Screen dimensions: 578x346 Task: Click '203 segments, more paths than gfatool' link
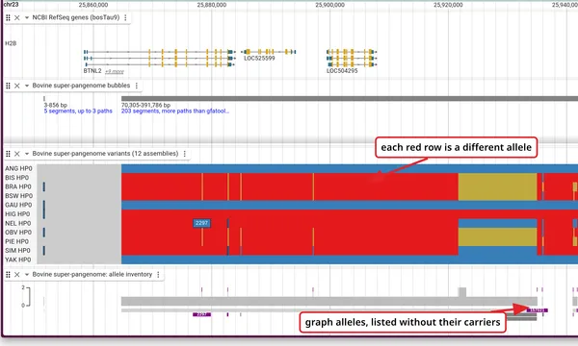[175, 111]
